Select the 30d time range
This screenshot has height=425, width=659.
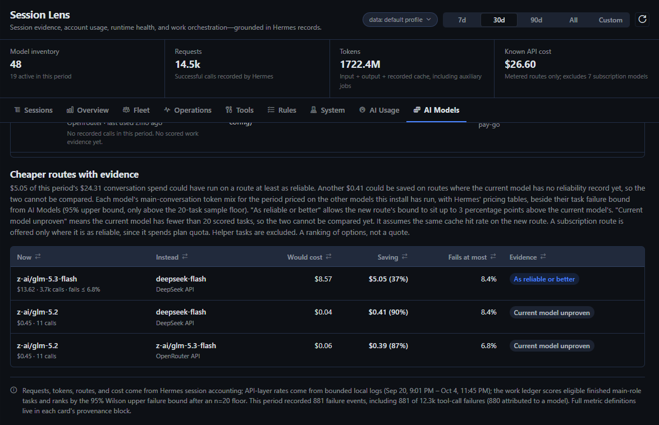pos(499,20)
